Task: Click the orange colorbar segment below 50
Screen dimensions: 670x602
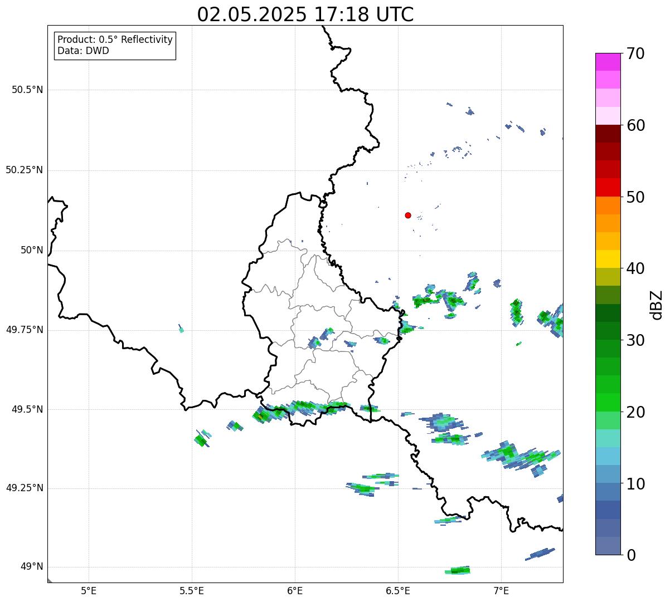Action: pos(608,205)
